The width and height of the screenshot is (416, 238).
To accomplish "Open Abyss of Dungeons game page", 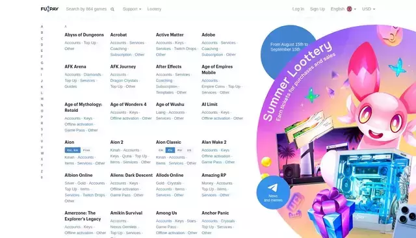I will (84, 34).
